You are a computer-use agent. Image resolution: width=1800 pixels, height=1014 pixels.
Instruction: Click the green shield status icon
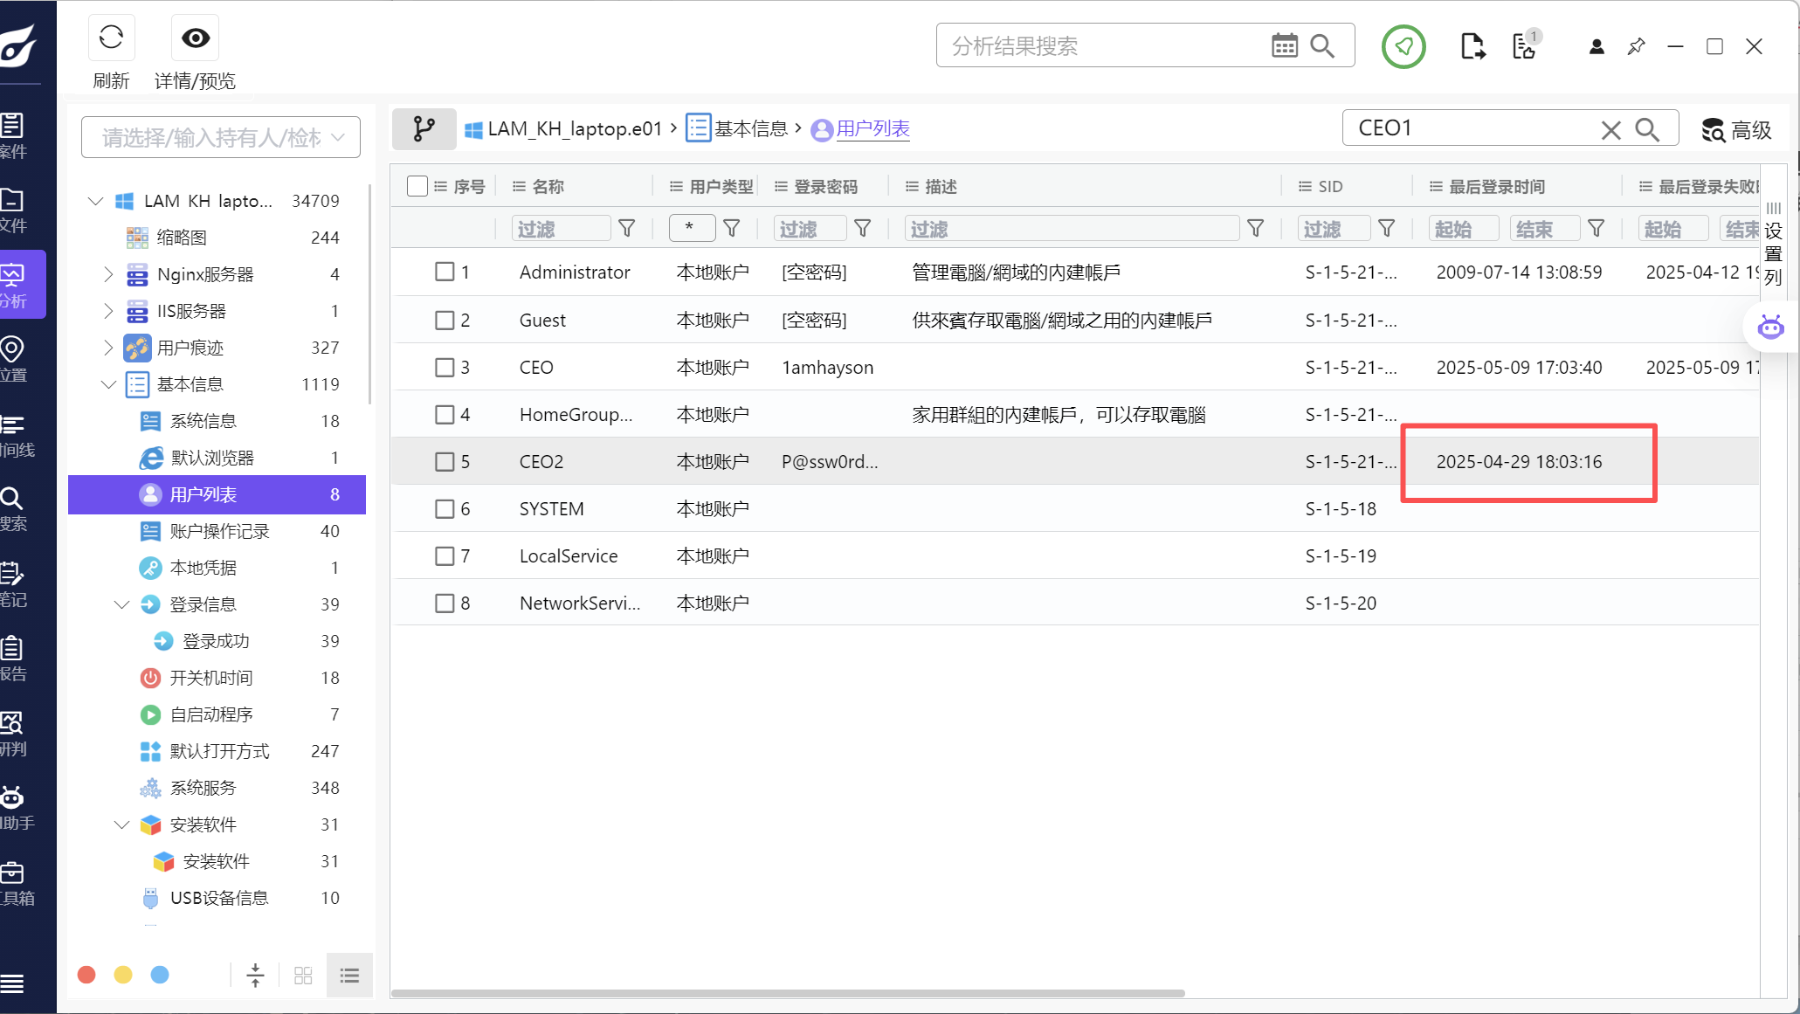1403,46
